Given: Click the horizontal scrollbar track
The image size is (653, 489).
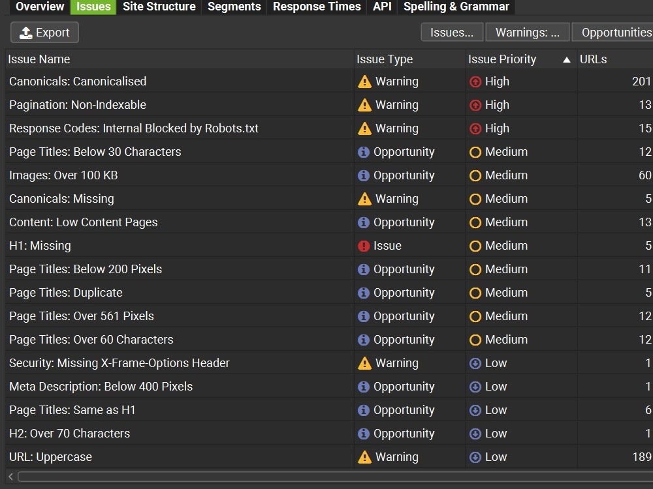Looking at the screenshot, I should 335,477.
